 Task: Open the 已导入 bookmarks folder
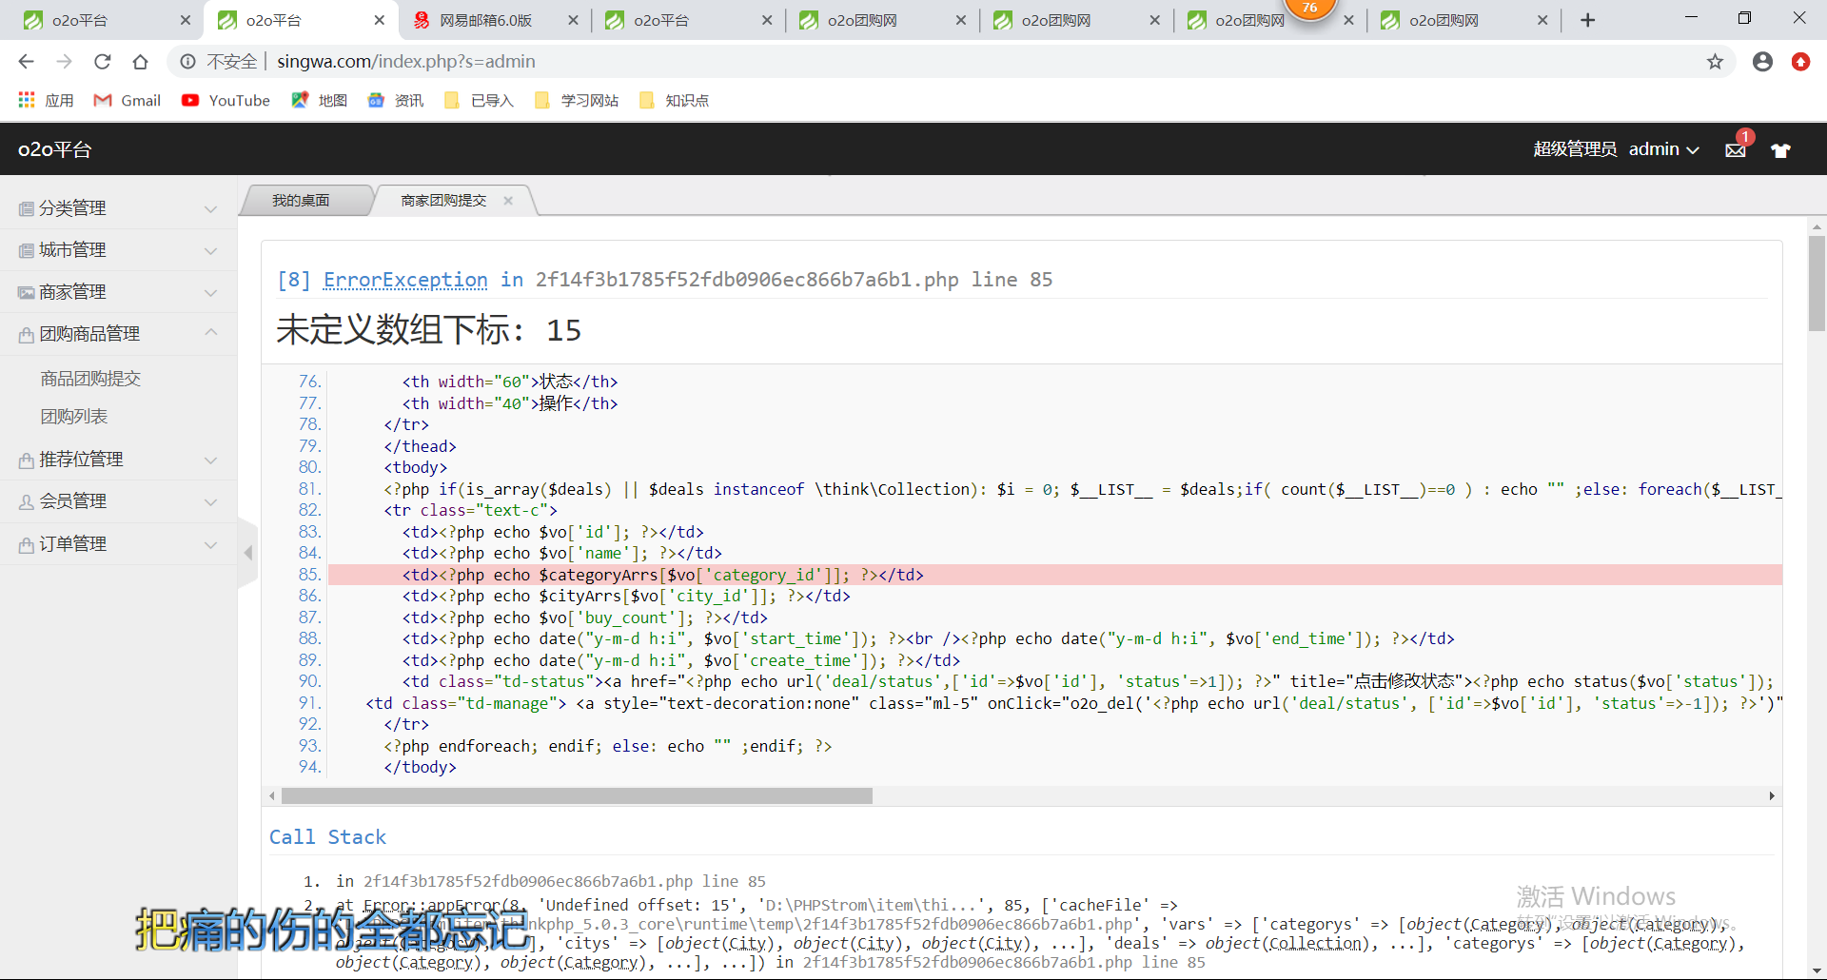(x=479, y=100)
